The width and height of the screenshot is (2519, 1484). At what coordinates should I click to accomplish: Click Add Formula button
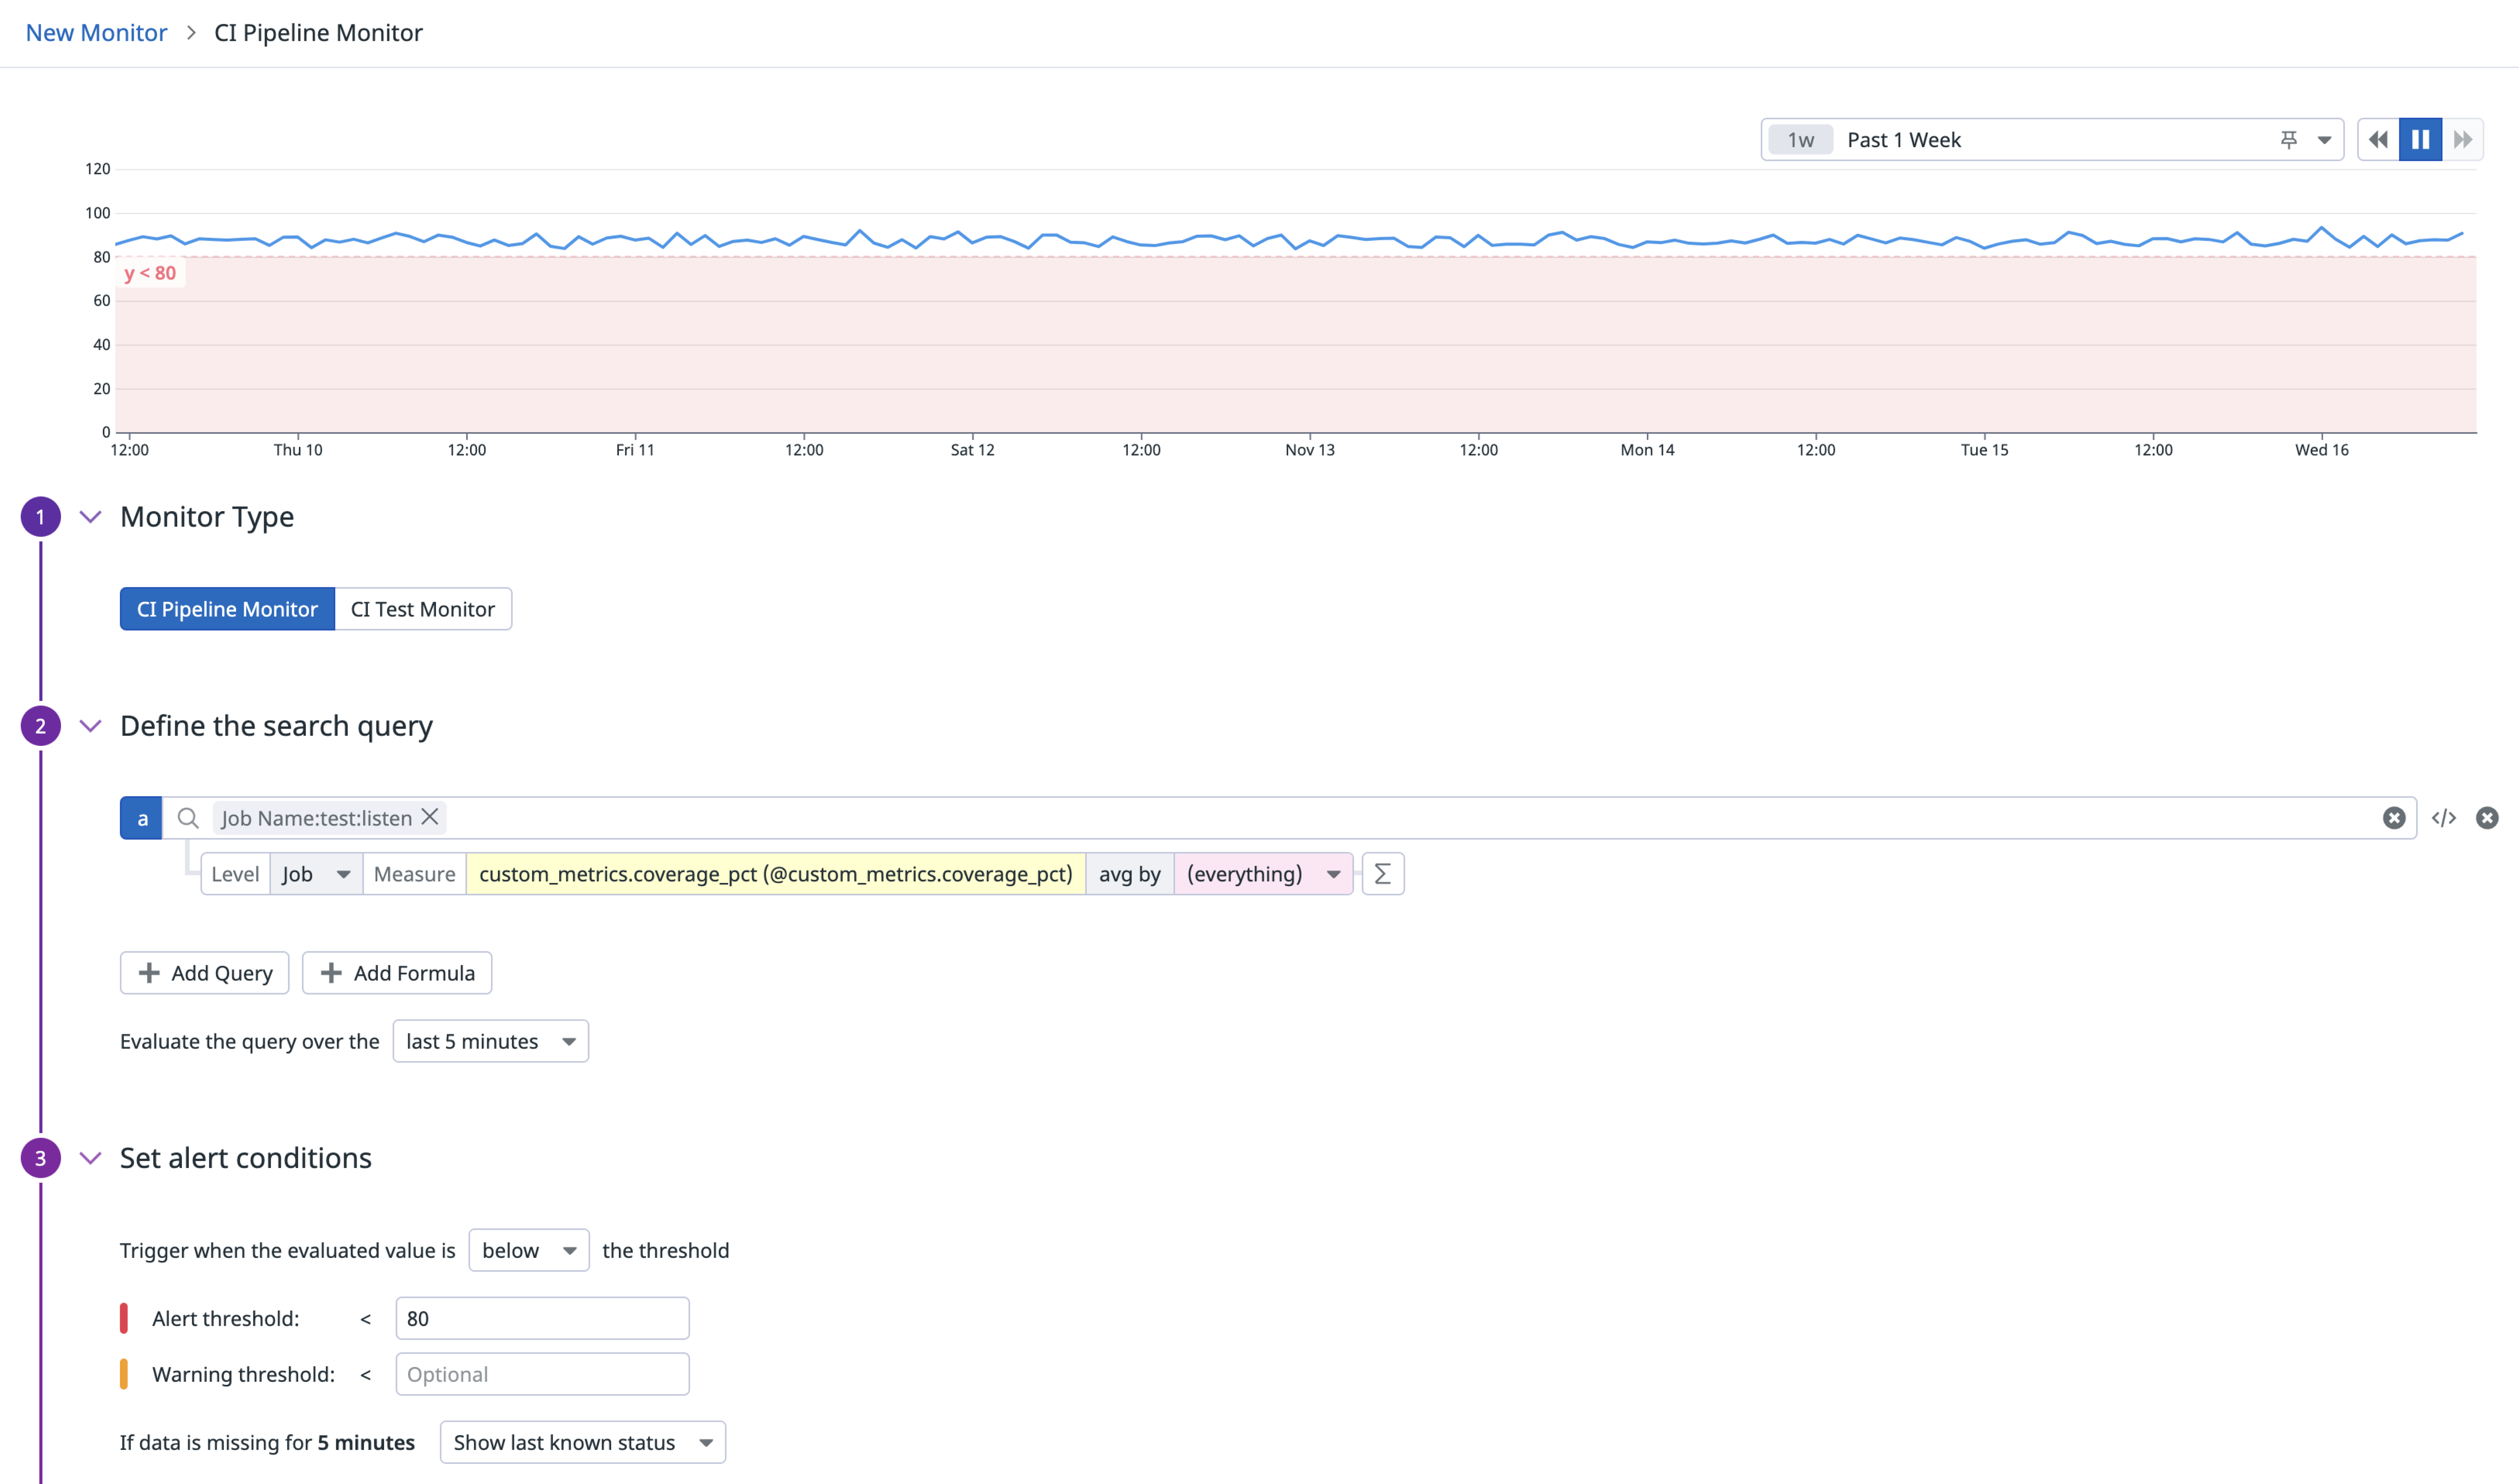397,973
